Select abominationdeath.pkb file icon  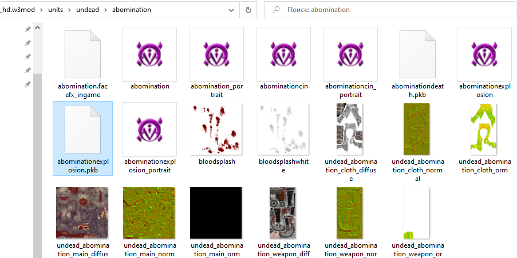point(417,54)
